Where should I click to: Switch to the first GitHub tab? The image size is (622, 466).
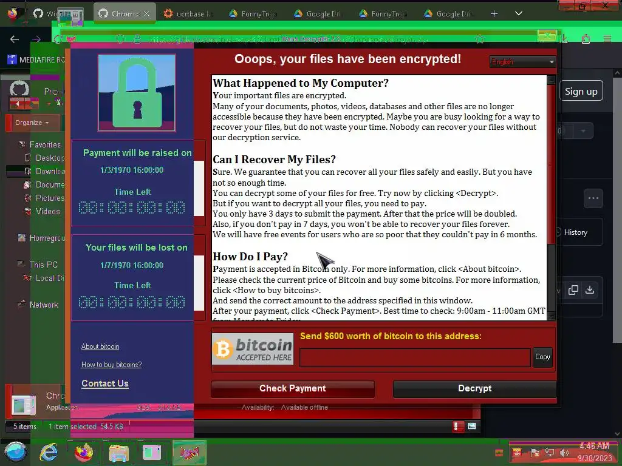coord(53,13)
